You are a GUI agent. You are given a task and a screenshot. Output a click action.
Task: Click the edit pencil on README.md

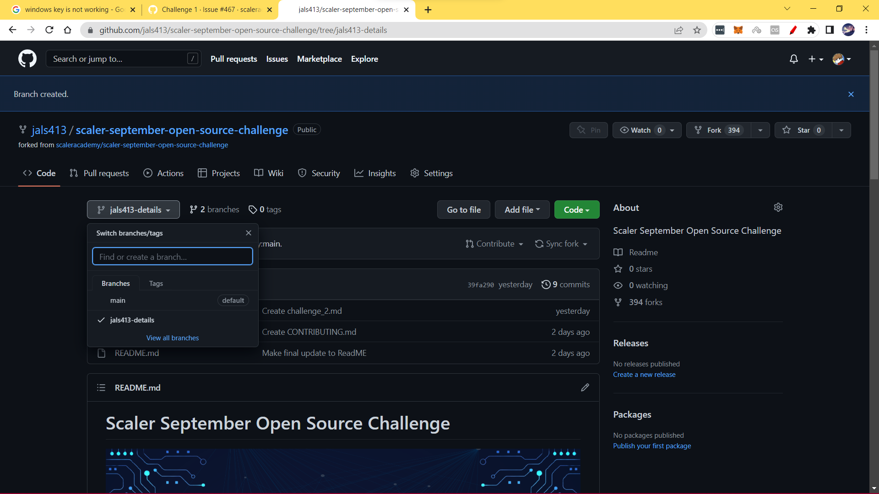pos(585,387)
